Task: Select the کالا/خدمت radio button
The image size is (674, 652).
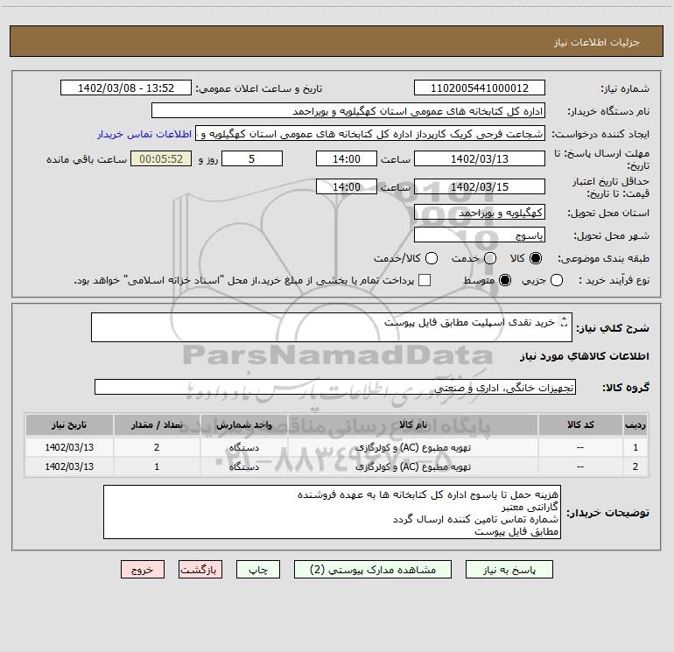Action: coord(432,258)
